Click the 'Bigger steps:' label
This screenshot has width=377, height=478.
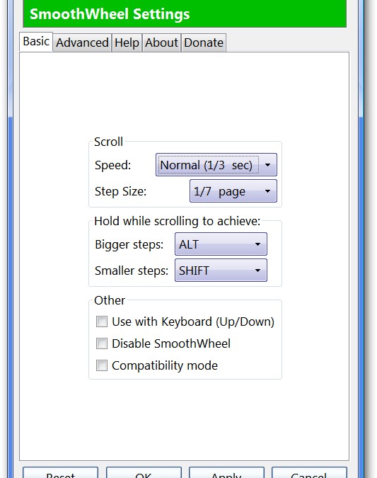[129, 244]
